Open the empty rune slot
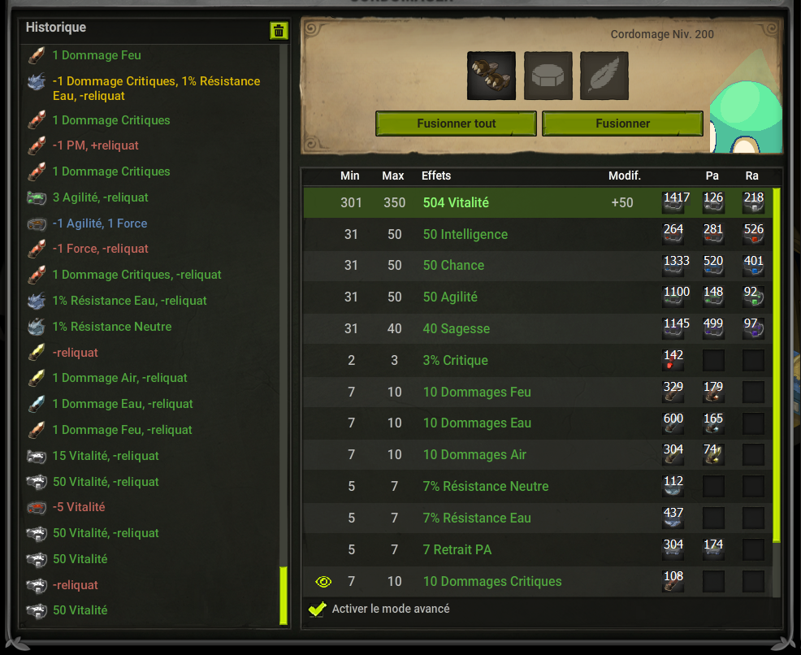 [x=548, y=76]
